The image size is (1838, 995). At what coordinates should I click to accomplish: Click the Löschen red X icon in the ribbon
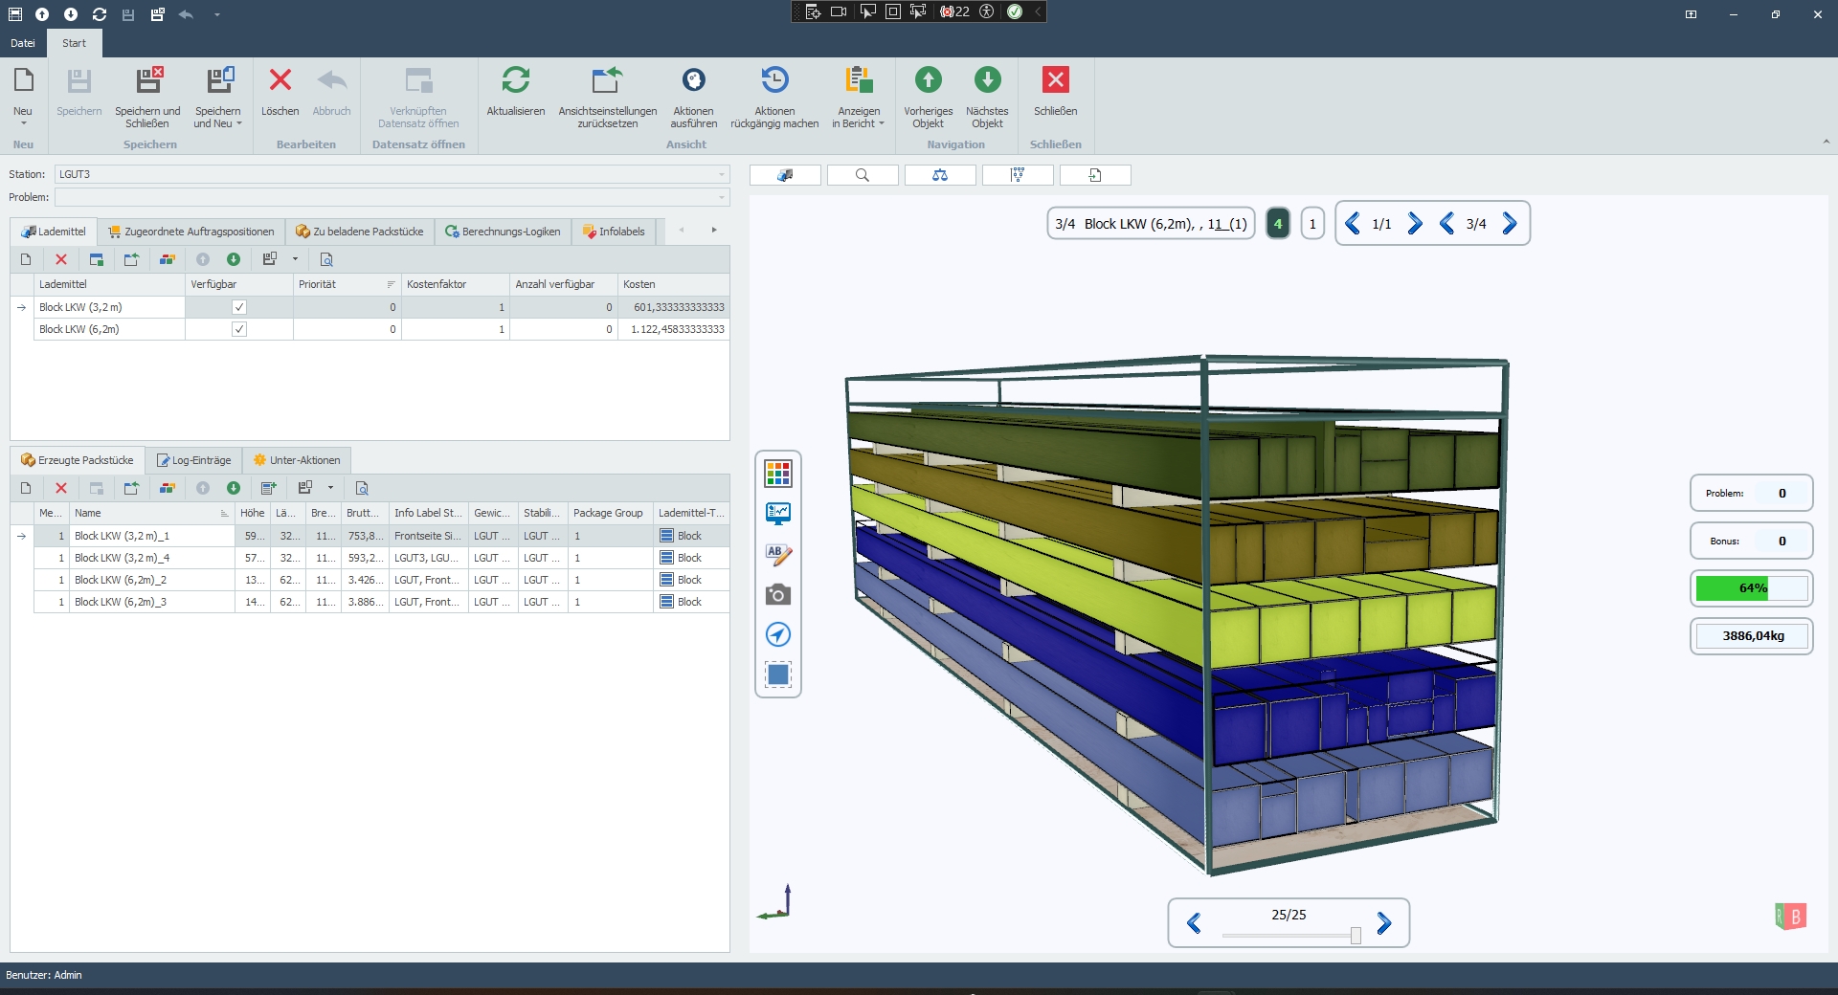click(x=280, y=81)
